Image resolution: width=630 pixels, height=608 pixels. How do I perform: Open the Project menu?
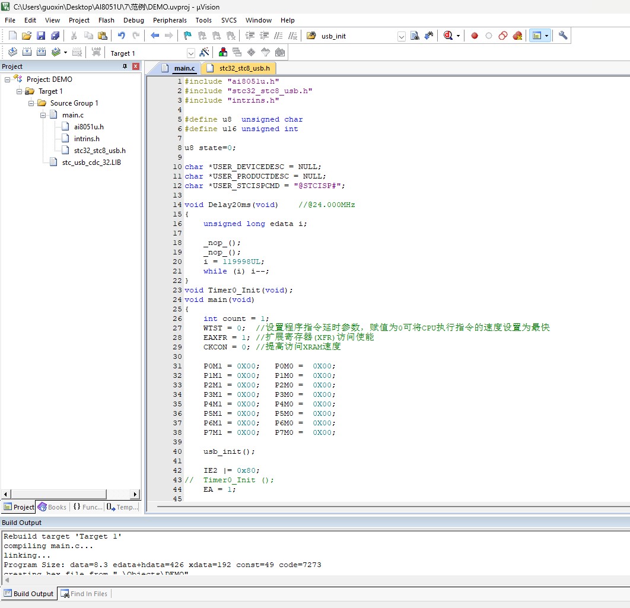pos(79,20)
